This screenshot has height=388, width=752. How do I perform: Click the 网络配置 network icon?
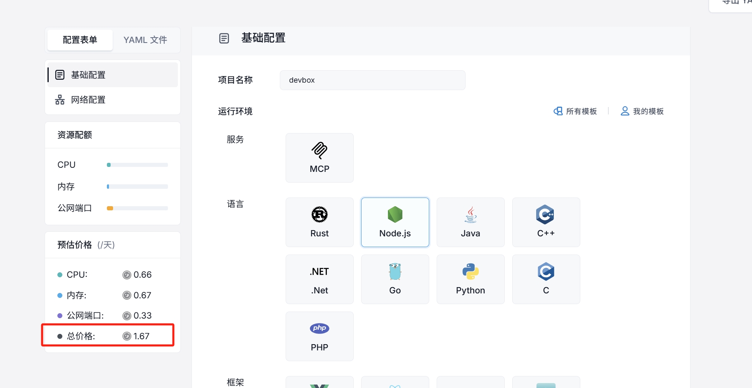click(x=60, y=100)
